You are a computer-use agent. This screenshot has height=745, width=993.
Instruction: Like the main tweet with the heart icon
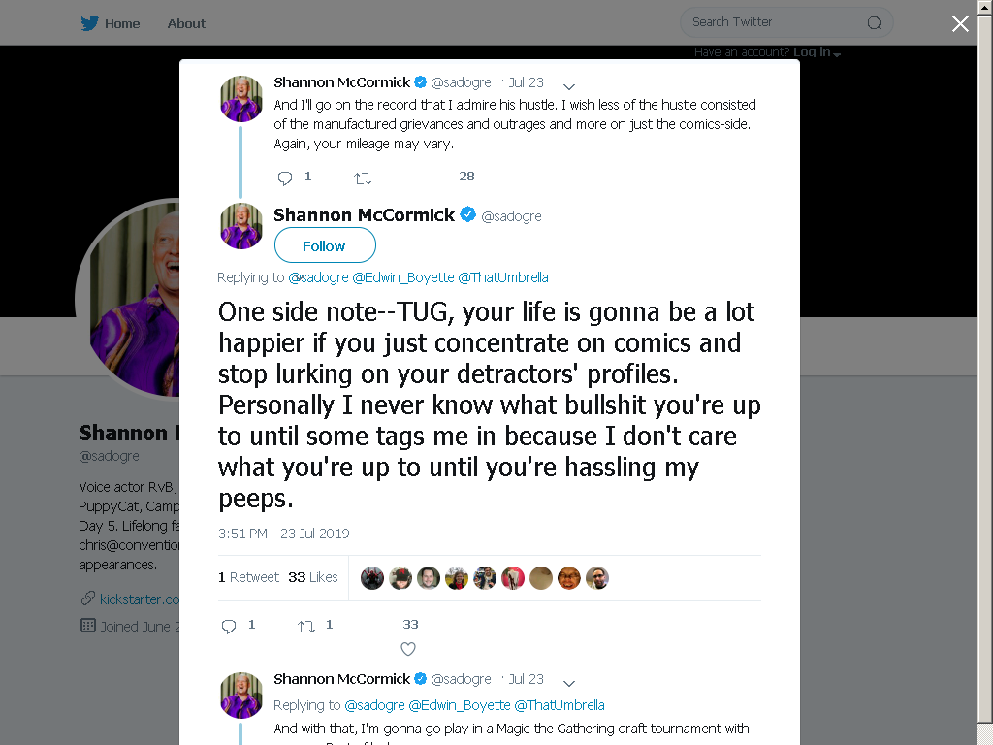[x=408, y=649]
